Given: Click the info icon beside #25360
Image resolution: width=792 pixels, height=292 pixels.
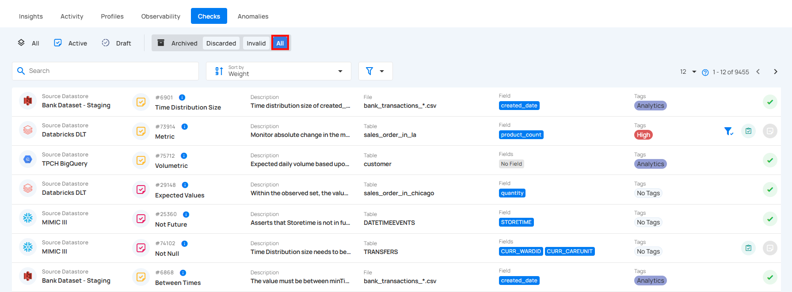Looking at the screenshot, I should pos(186,214).
